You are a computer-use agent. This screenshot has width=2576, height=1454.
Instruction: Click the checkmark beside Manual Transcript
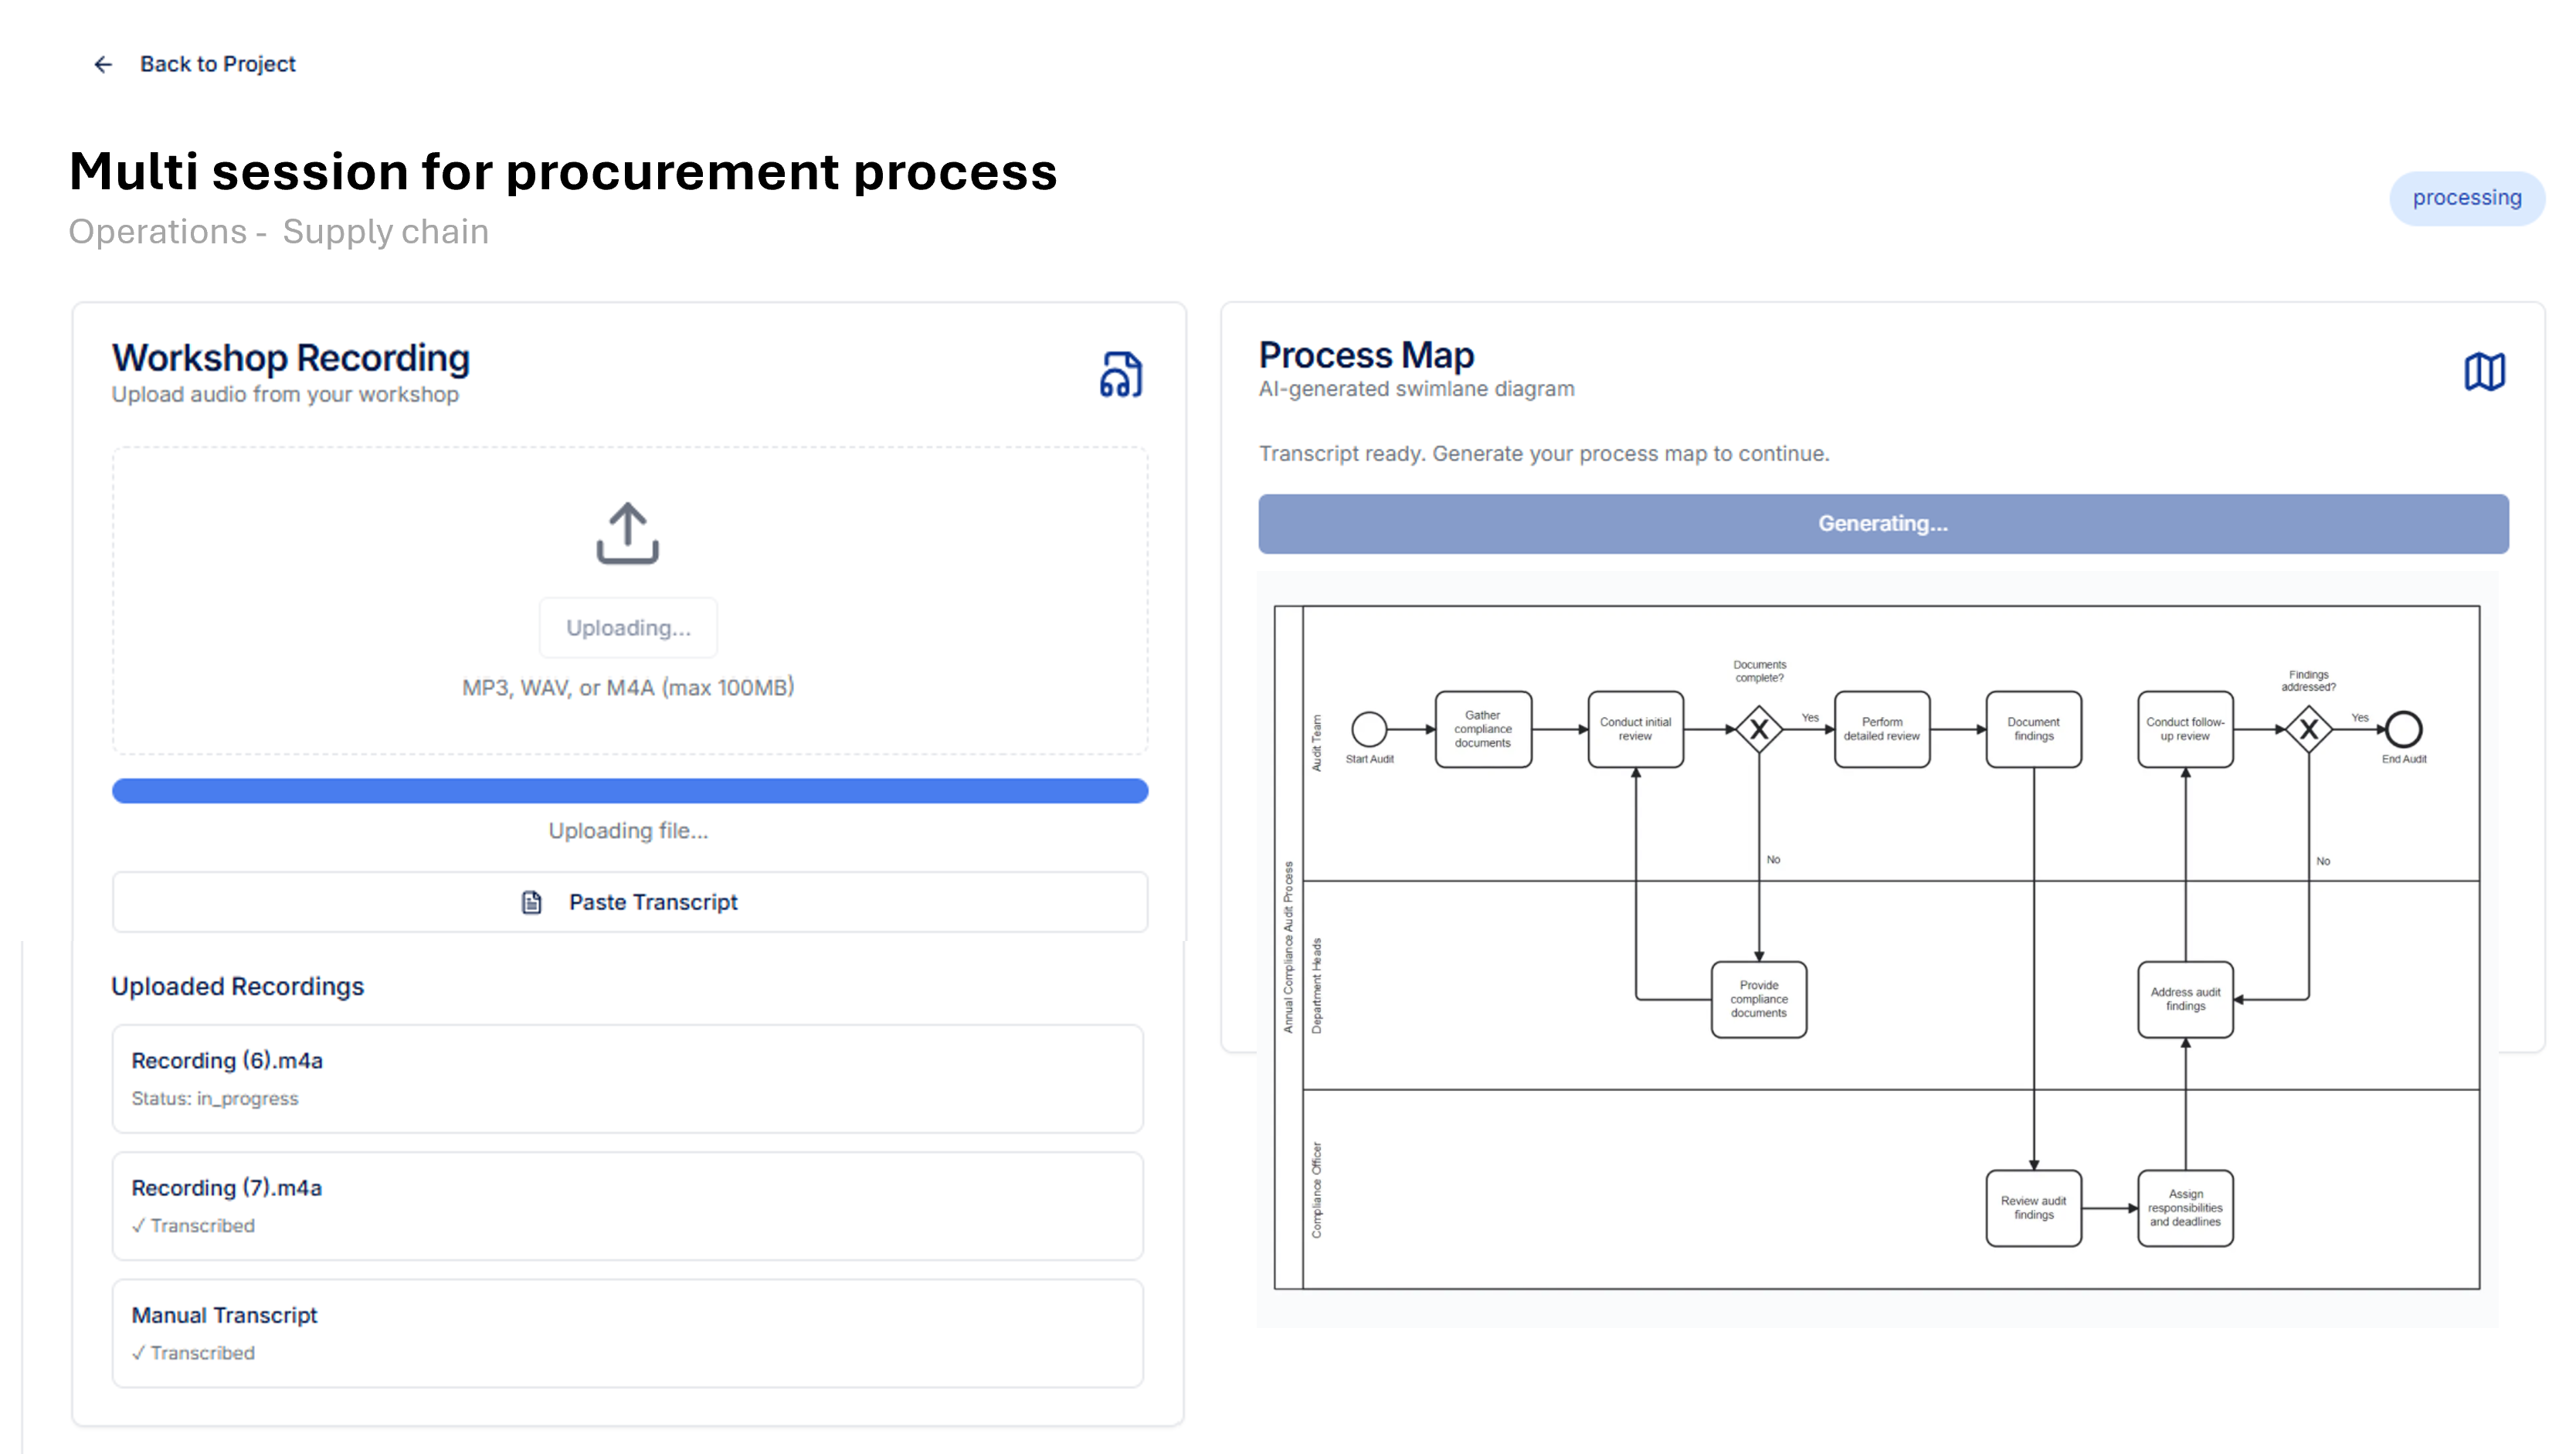pos(140,1353)
